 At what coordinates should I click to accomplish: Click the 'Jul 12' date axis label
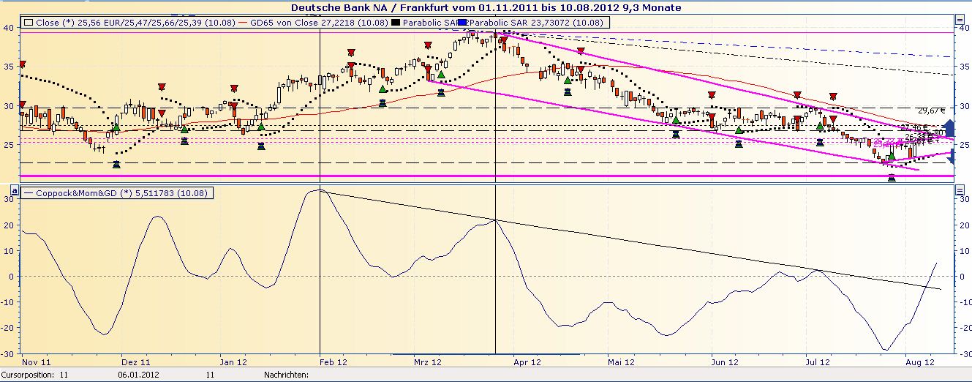tap(818, 362)
